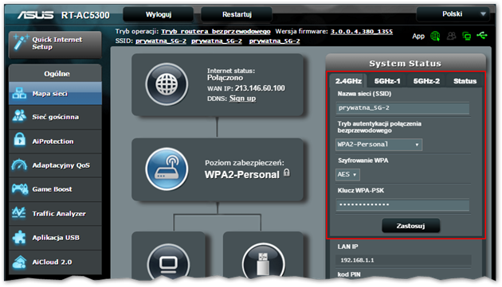Viewport: 502px width, 287px height.
Task: Click the Poziom zabezpieczeń label
Action: [x=245, y=163]
